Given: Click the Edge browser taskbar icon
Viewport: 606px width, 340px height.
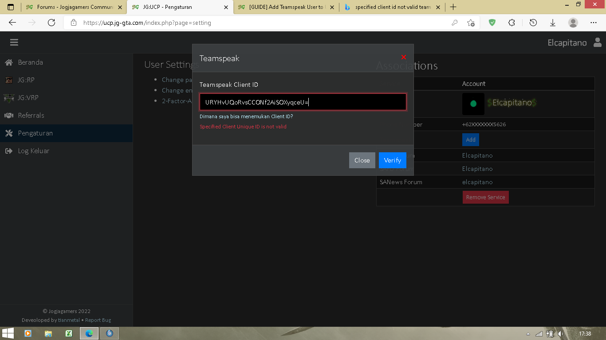Looking at the screenshot, I should point(89,333).
